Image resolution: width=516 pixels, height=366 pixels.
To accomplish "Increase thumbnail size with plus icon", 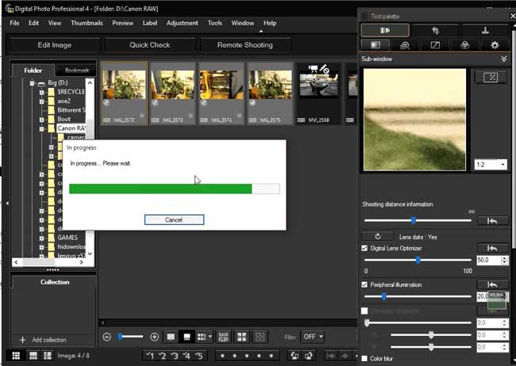I will pos(154,337).
